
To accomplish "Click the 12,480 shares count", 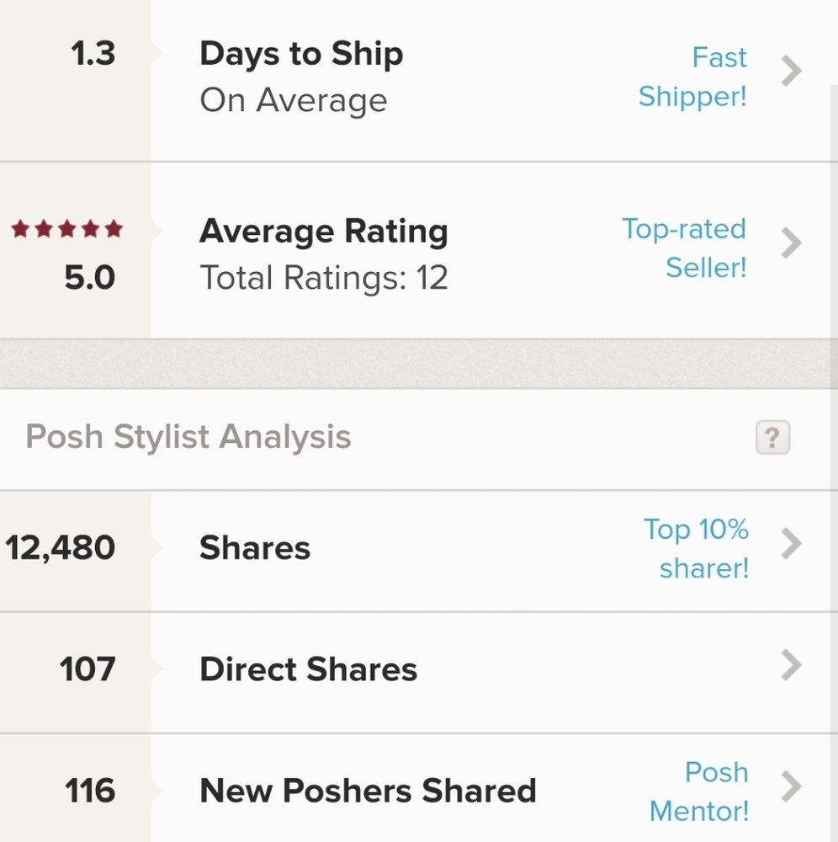I will coord(61,548).
